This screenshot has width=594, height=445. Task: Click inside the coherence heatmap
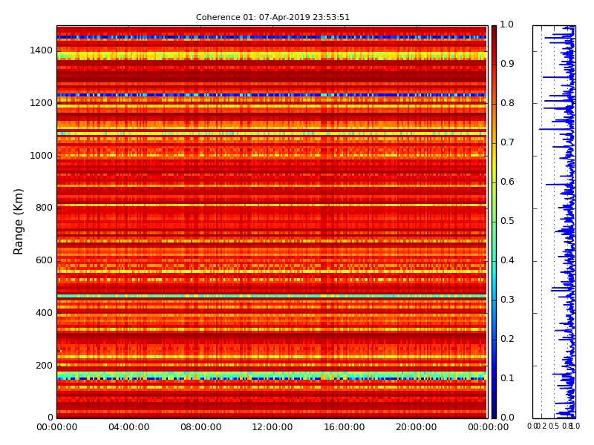[x=272, y=222]
